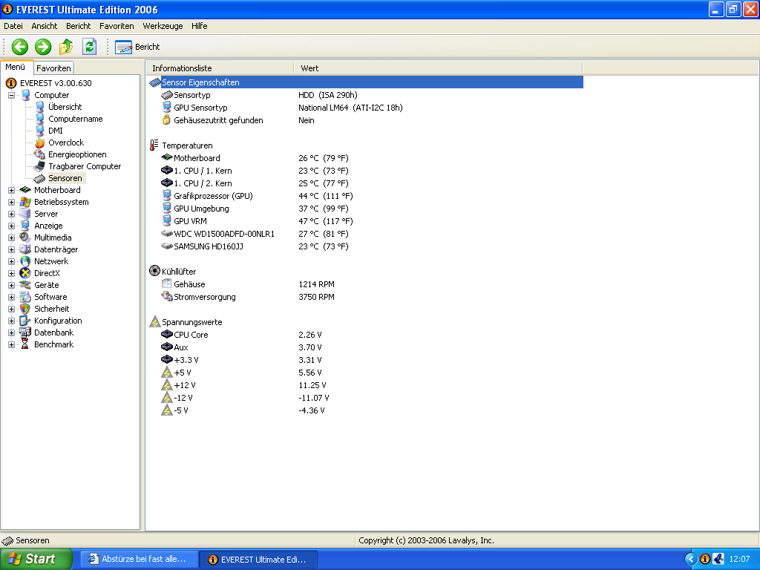Select the Grafikprozessor (GPU) temperature row
The image size is (760, 570).
pos(365,196)
